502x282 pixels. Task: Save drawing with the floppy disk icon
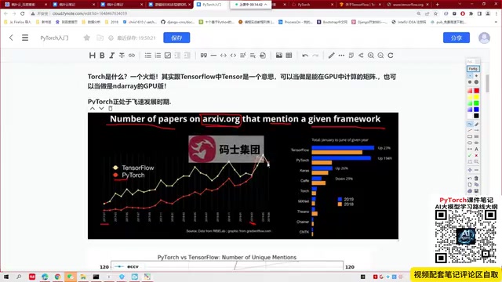pos(476,191)
